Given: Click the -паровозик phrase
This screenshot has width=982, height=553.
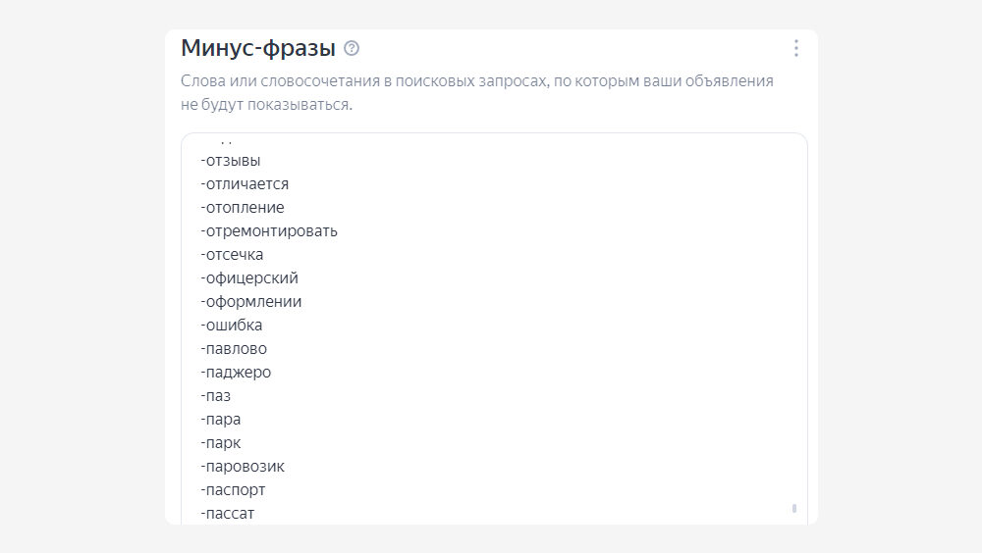Looking at the screenshot, I should 243,467.
